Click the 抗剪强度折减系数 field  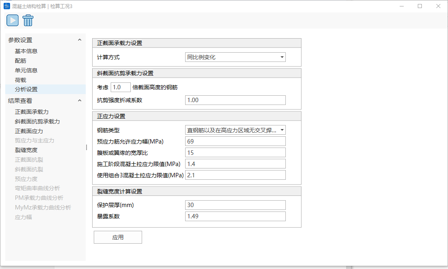point(235,100)
